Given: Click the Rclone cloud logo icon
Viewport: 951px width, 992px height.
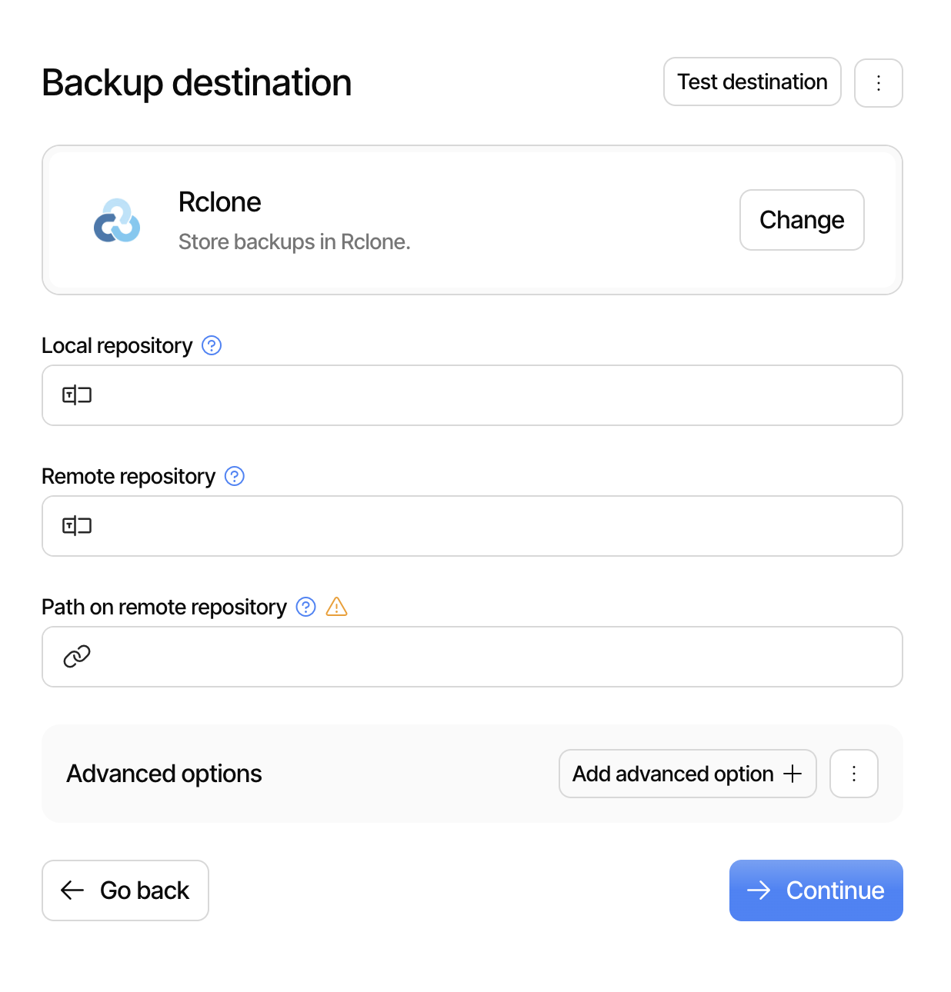Looking at the screenshot, I should [117, 221].
